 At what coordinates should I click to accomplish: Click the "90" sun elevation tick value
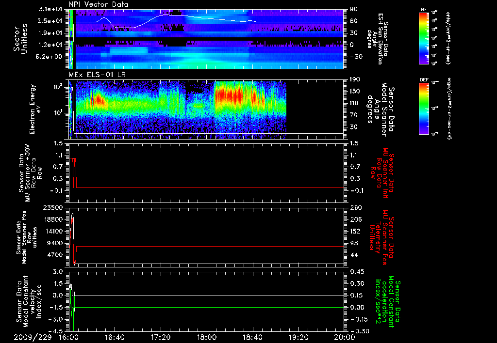click(354, 9)
